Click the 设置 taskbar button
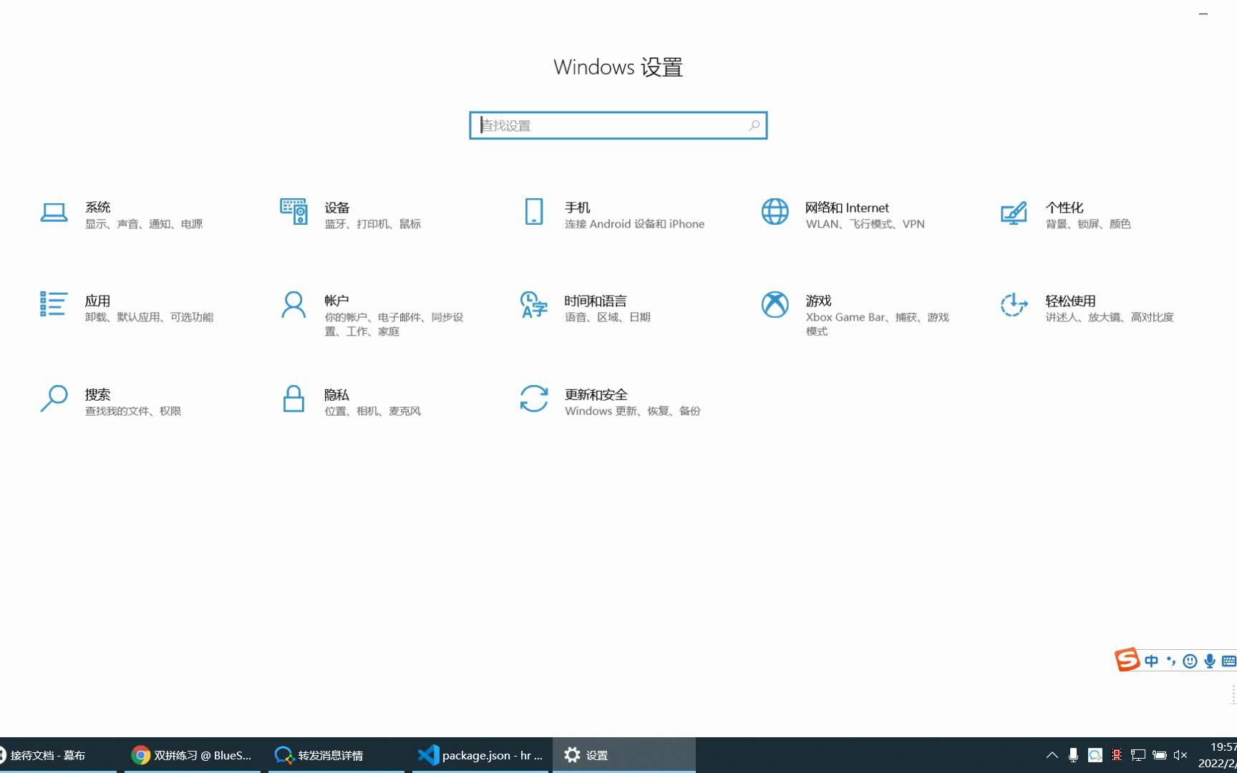The image size is (1237, 773). coord(624,755)
